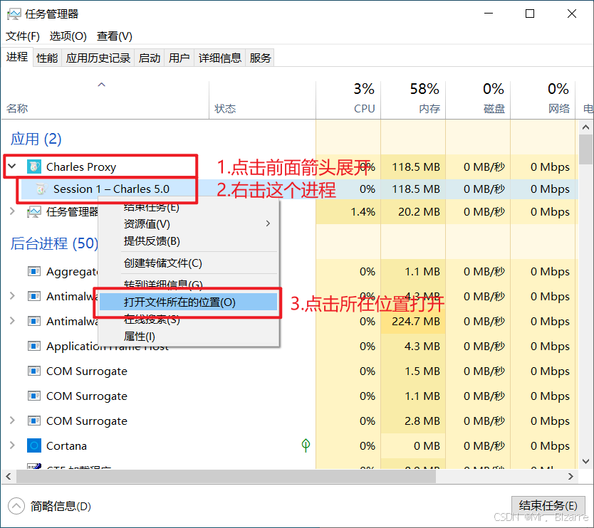Open the 选项(O) menu

pos(68,36)
